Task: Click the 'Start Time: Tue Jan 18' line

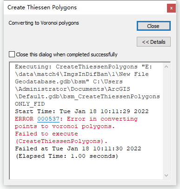Action: (82, 111)
